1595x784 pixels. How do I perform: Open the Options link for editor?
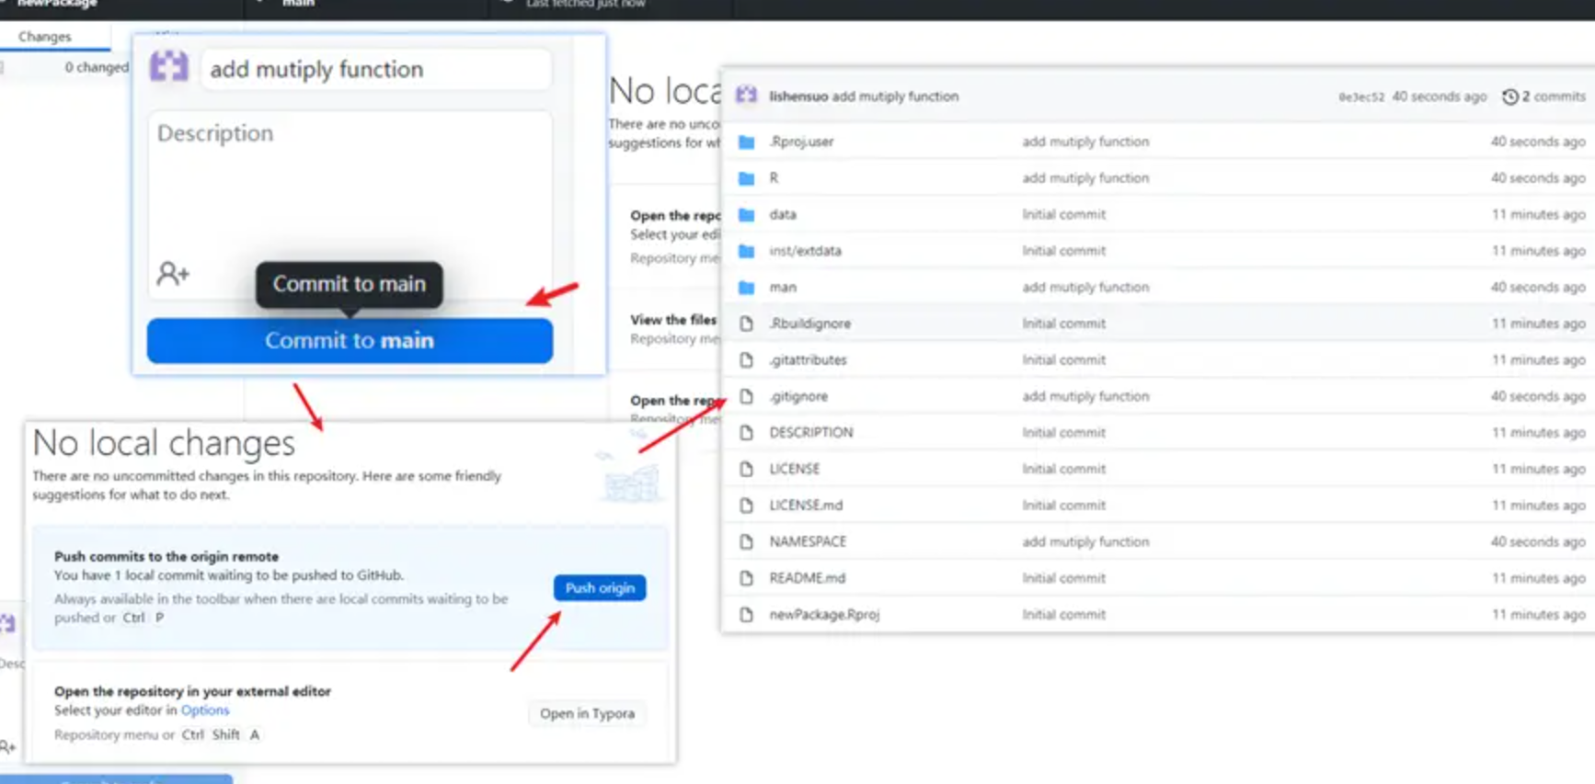pyautogui.click(x=204, y=710)
